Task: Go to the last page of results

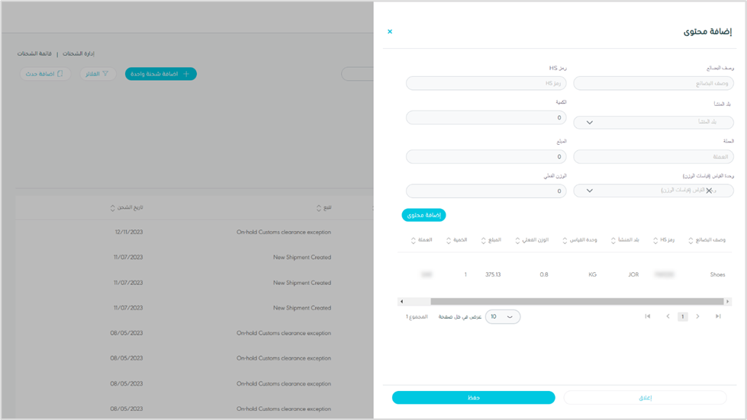Action: click(718, 316)
